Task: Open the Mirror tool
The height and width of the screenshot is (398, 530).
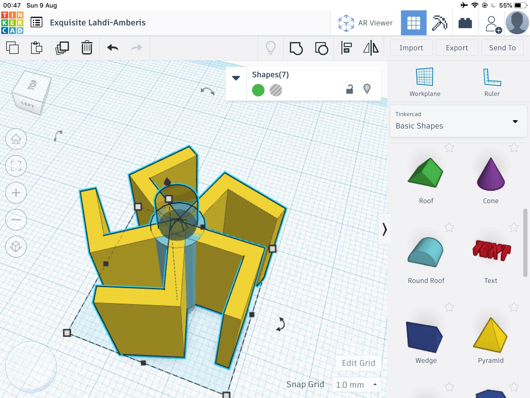Action: 371,48
